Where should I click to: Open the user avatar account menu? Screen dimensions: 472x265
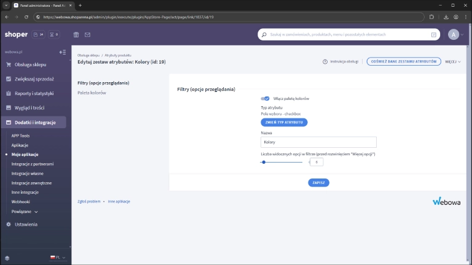[x=454, y=35]
